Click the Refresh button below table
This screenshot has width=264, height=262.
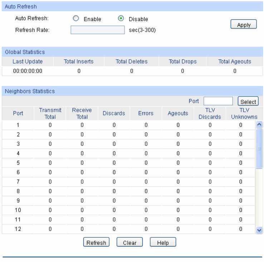click(96, 243)
